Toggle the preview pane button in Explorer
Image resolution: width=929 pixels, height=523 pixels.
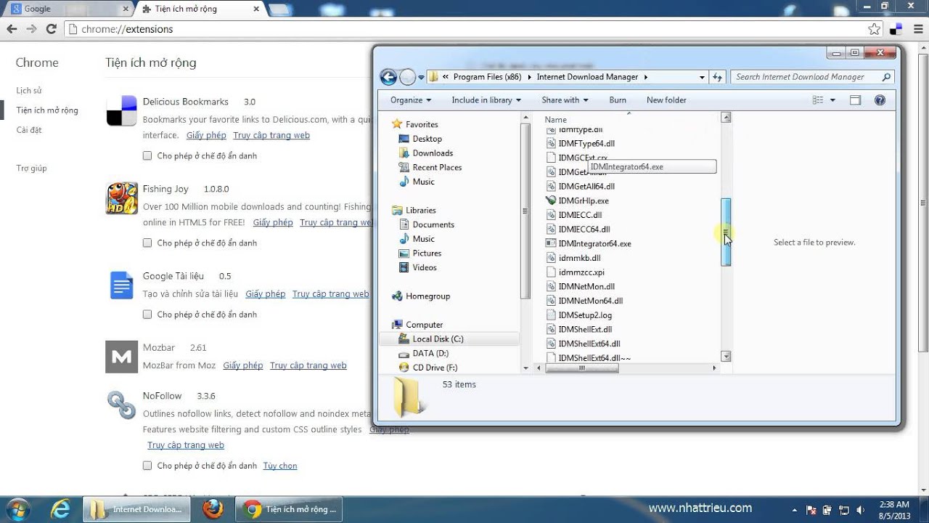(x=855, y=100)
